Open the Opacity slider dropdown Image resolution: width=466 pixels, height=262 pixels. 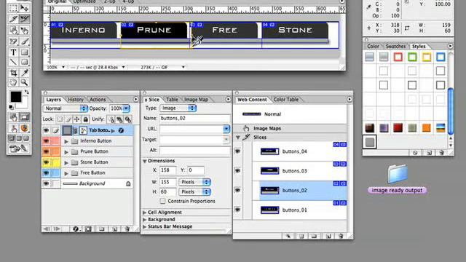pos(127,108)
